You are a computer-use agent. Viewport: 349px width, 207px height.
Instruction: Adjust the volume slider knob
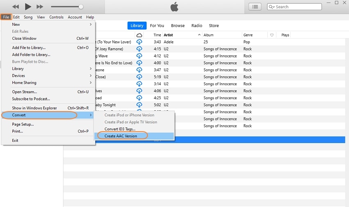[81, 7]
